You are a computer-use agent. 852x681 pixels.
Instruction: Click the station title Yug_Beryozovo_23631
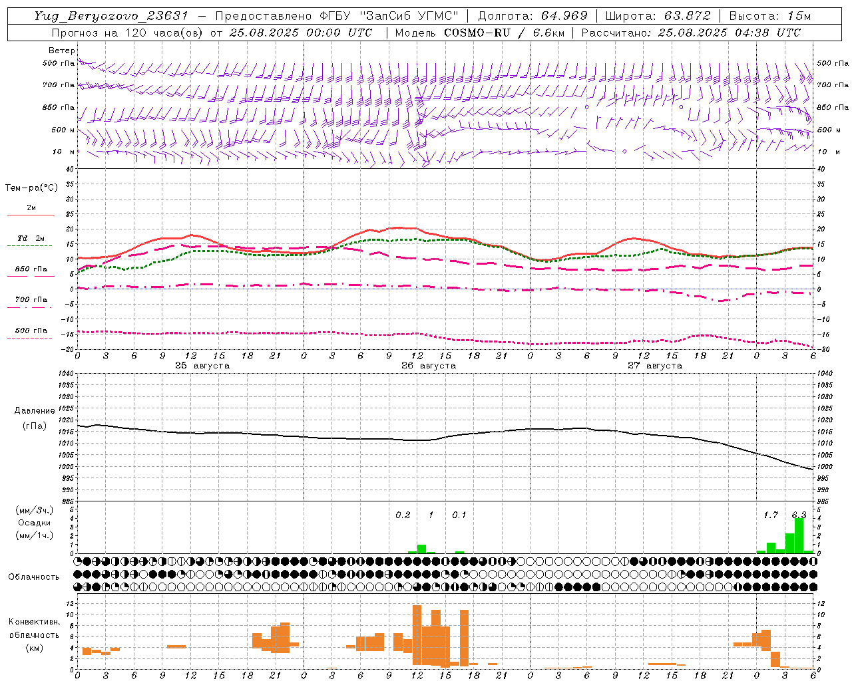point(111,16)
